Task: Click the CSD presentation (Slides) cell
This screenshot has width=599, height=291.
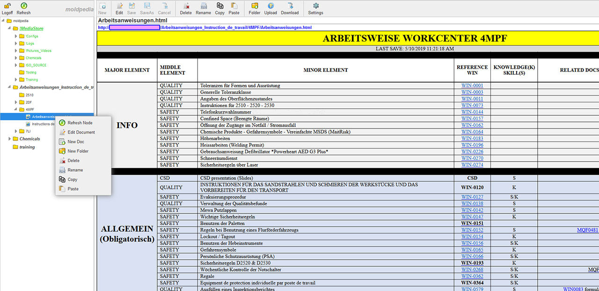Action: click(326, 178)
